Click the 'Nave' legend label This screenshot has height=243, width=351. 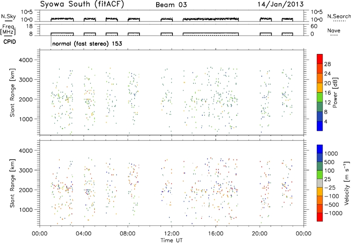click(334, 30)
